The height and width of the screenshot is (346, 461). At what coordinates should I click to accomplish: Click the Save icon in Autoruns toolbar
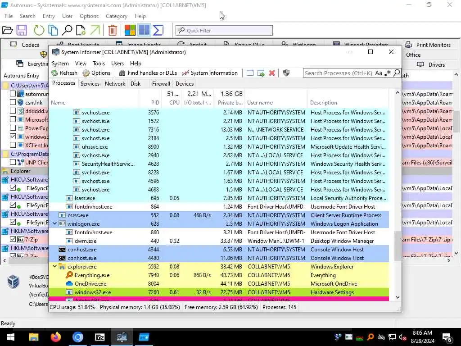22,30
